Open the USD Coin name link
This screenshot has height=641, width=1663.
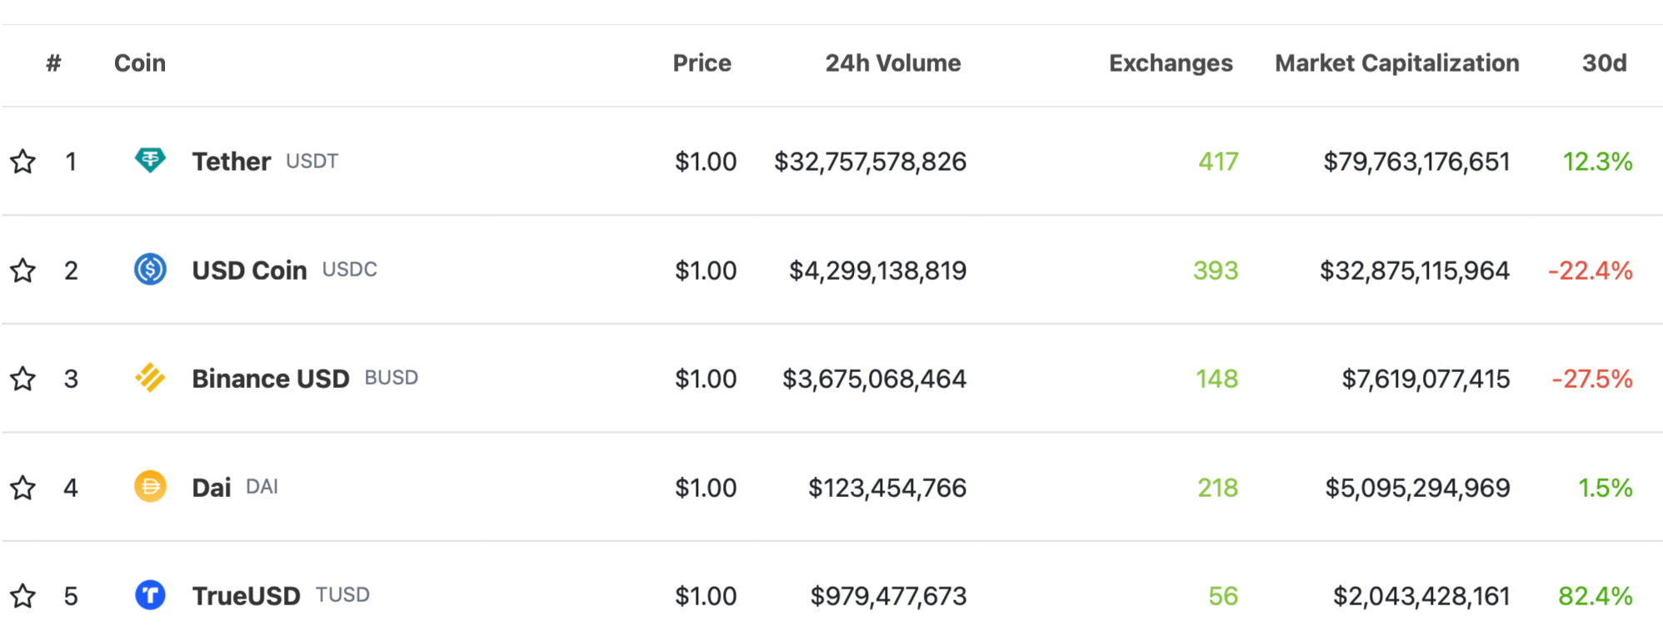(x=249, y=271)
